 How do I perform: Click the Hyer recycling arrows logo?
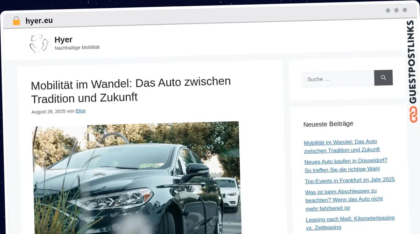pos(39,44)
